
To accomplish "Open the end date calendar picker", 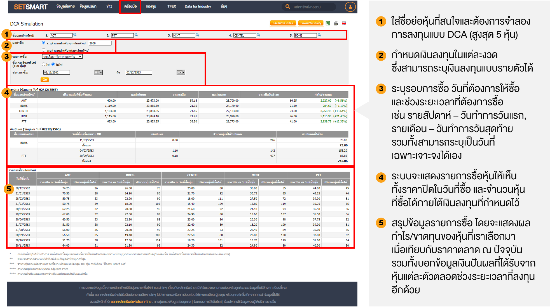I will pyautogui.click(x=181, y=72).
